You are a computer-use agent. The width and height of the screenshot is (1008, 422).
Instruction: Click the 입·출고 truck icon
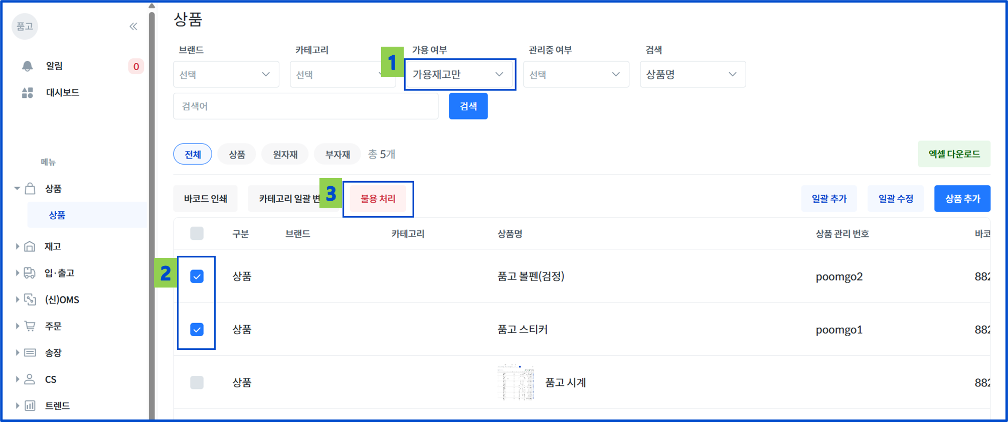click(30, 273)
